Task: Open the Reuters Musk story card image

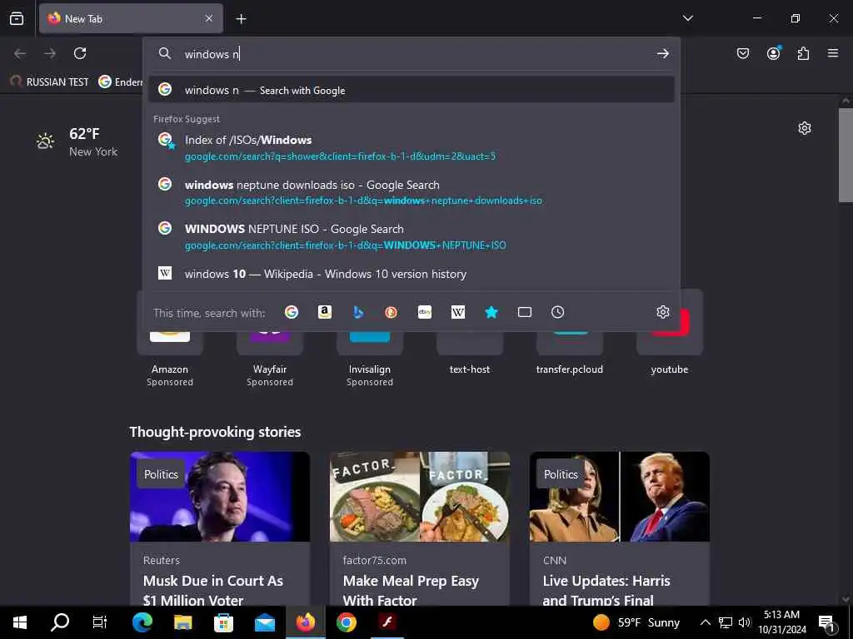Action: [x=220, y=497]
